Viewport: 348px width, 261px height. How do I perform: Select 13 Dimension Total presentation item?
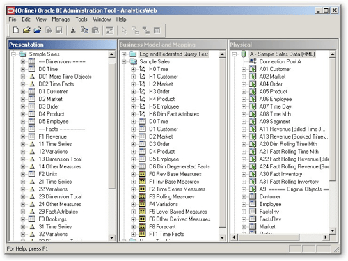(60, 159)
